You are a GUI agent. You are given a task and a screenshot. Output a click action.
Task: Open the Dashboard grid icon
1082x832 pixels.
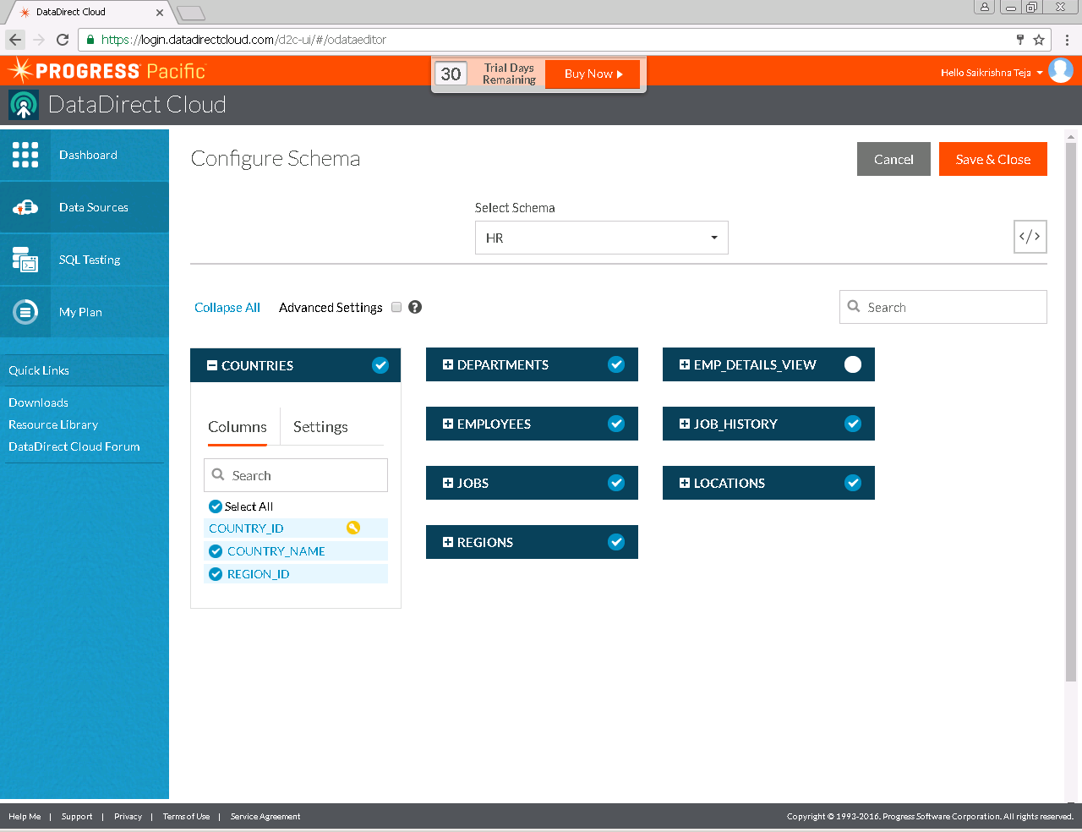point(25,155)
